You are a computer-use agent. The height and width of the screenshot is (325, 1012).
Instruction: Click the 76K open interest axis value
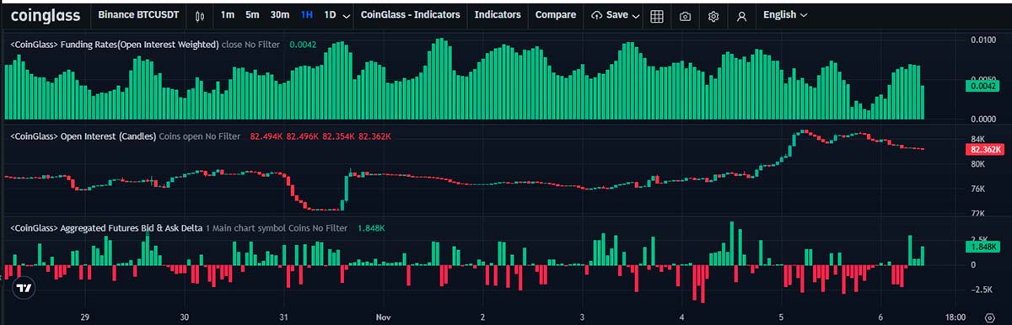tap(978, 189)
